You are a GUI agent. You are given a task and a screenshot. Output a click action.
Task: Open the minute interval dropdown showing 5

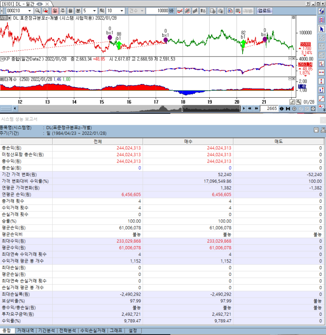click(x=94, y=11)
